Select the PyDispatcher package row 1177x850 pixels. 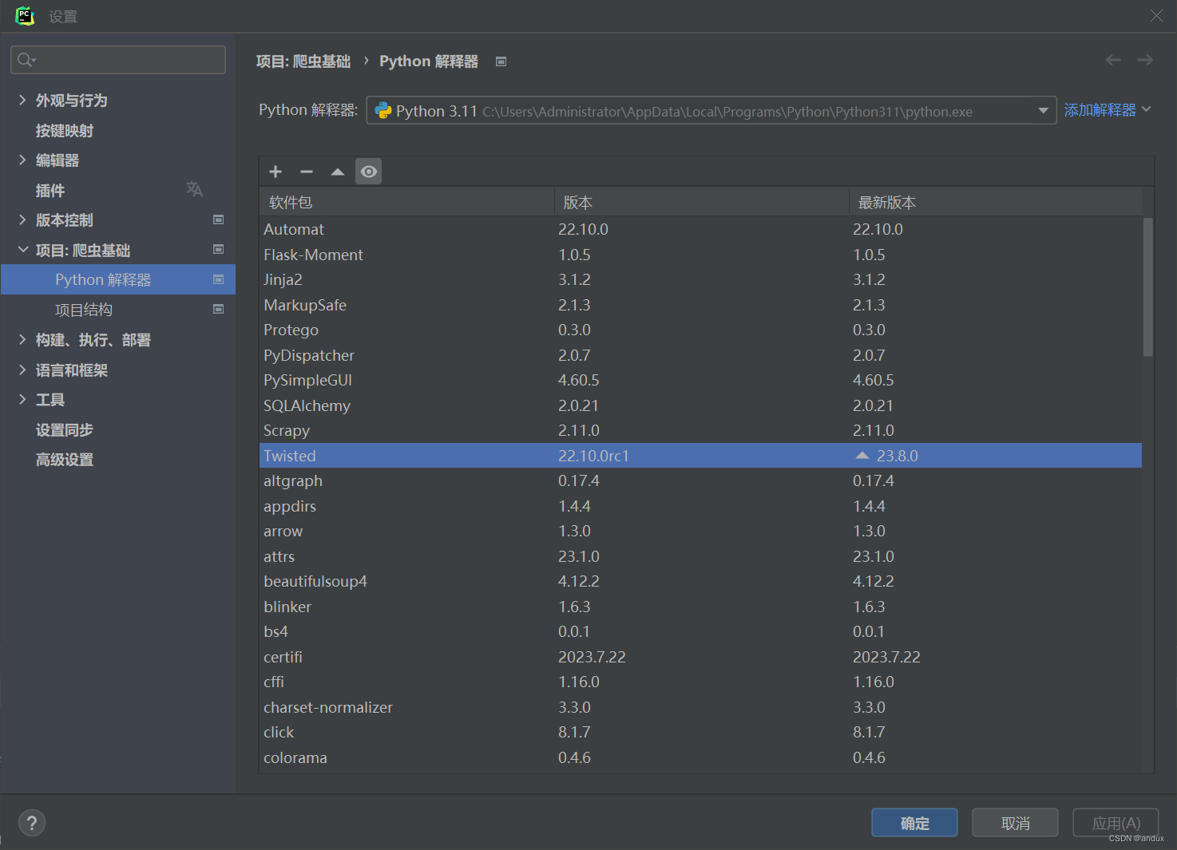tap(701, 355)
